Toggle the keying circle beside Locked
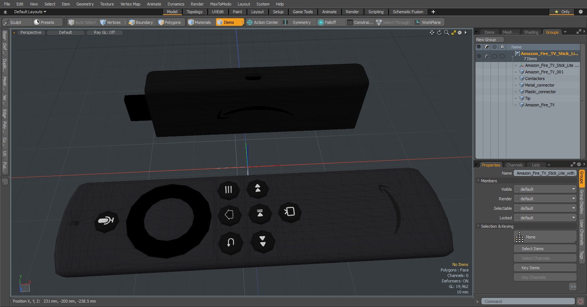 tap(517, 218)
